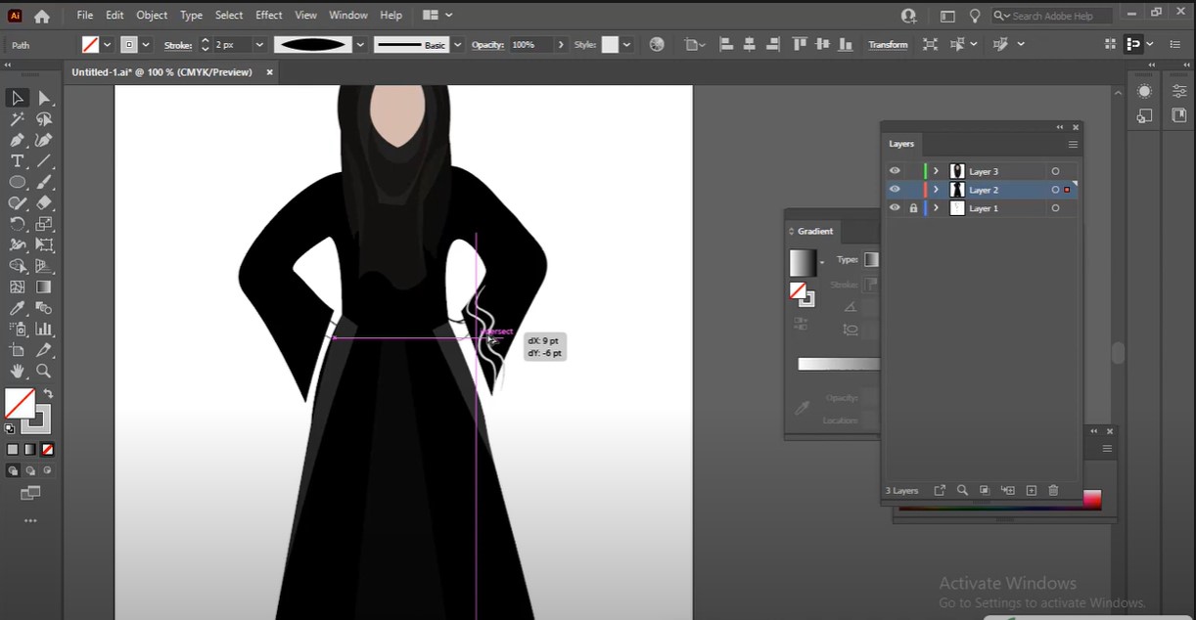Activate the Hand tool
Viewport: 1196px width, 620px height.
(x=18, y=371)
